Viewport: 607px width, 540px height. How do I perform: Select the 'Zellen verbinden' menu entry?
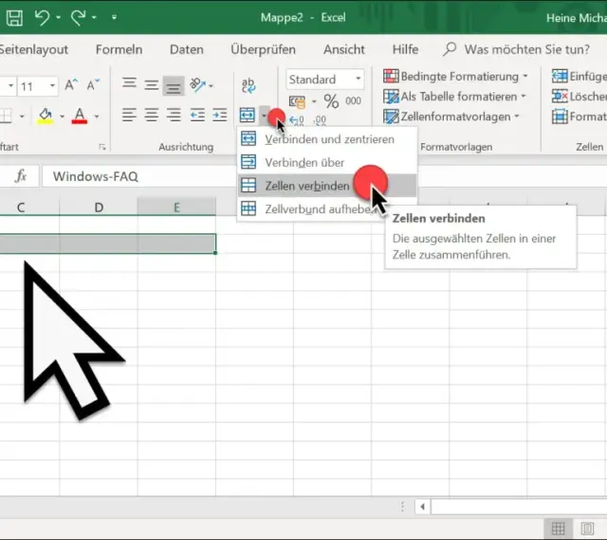coord(326,186)
